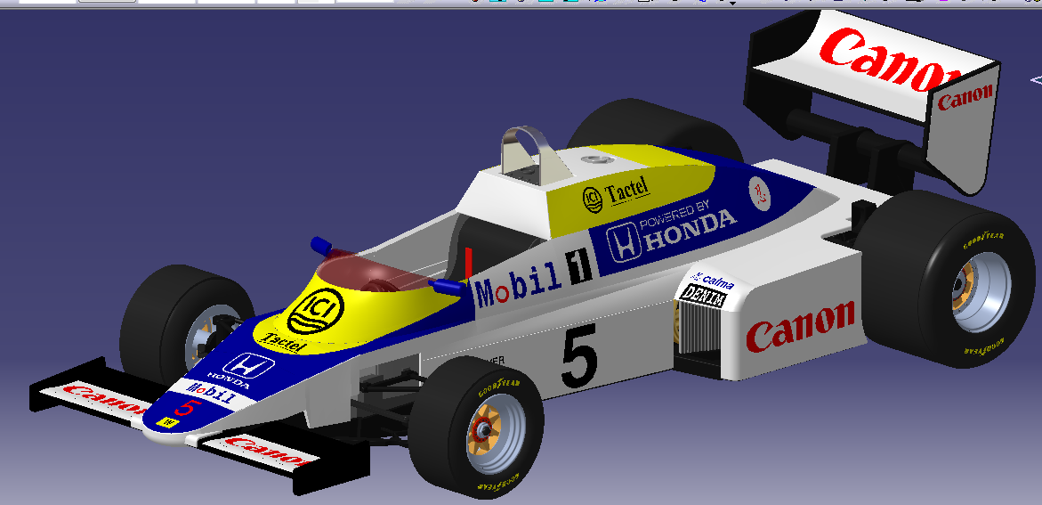Pick the calma decal above DENIM
The image size is (1042, 505).
(x=715, y=280)
